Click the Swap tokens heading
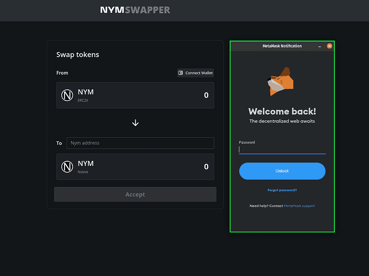Viewport: 369px width, 276px height. (77, 55)
